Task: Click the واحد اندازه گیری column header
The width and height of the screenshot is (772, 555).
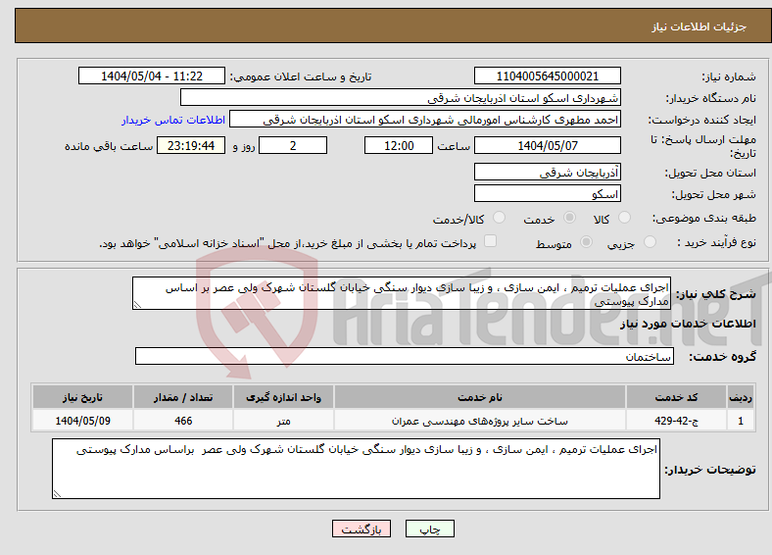Action: coord(283,397)
